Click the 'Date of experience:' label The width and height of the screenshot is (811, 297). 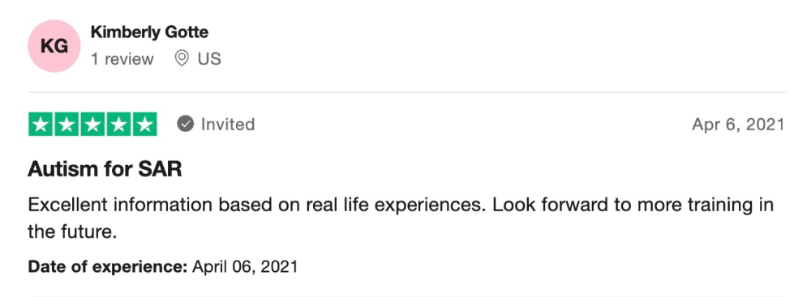[x=108, y=267]
